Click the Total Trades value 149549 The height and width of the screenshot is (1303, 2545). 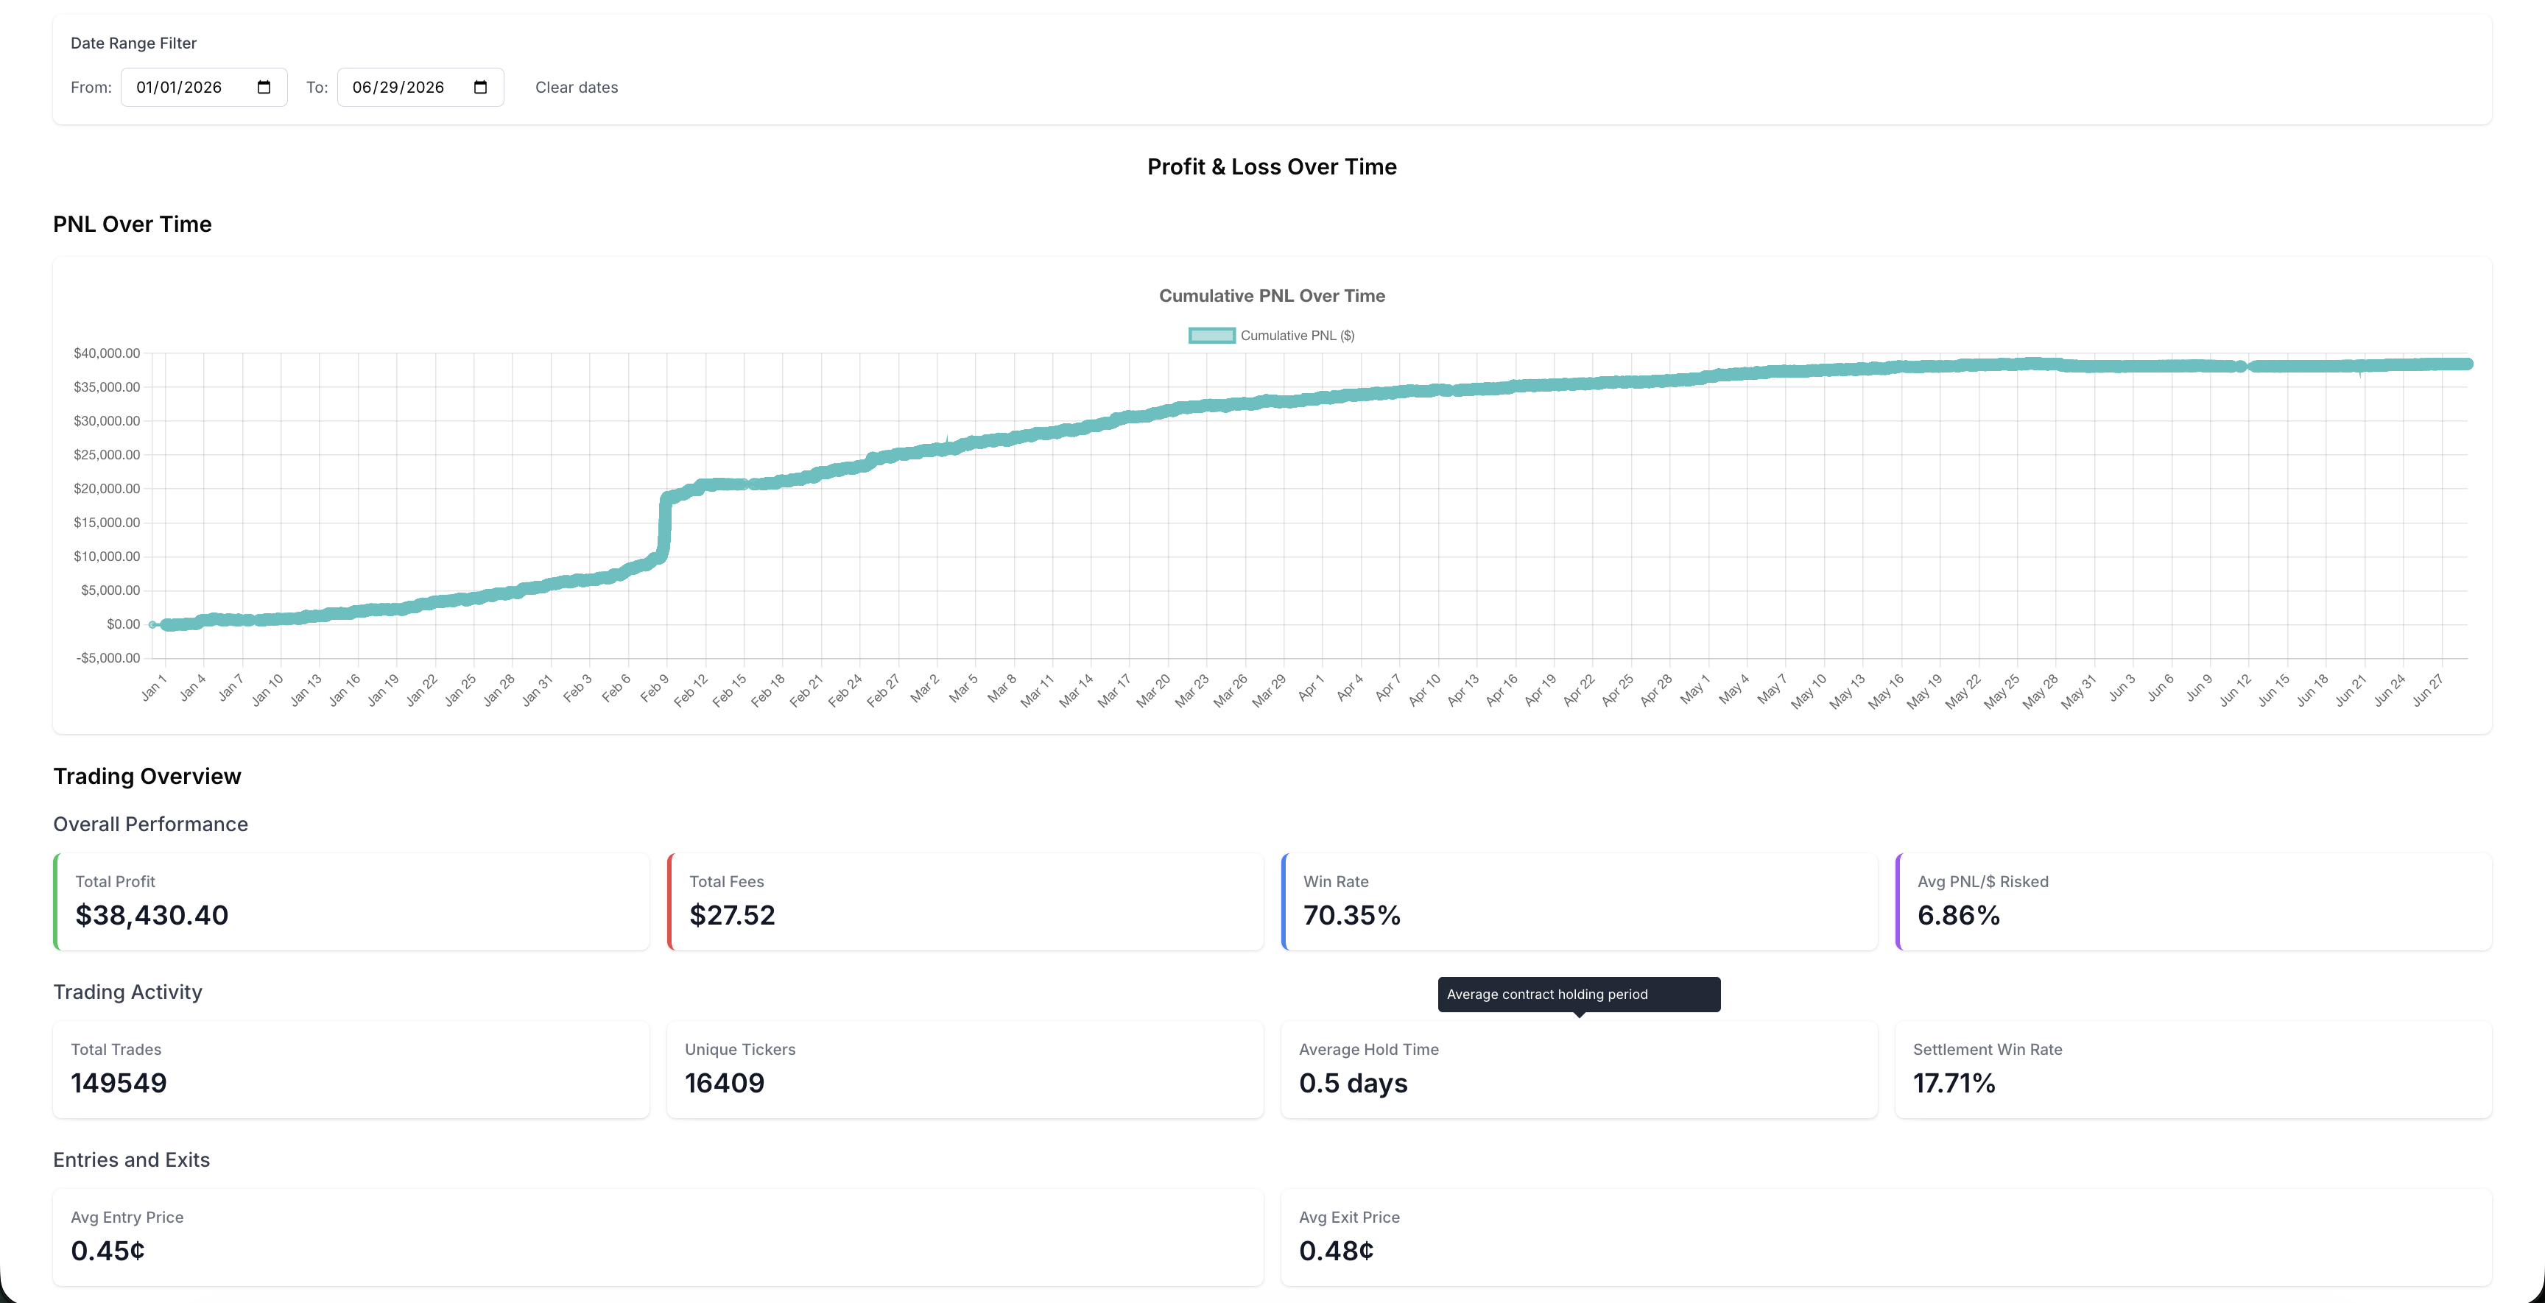[x=119, y=1083]
